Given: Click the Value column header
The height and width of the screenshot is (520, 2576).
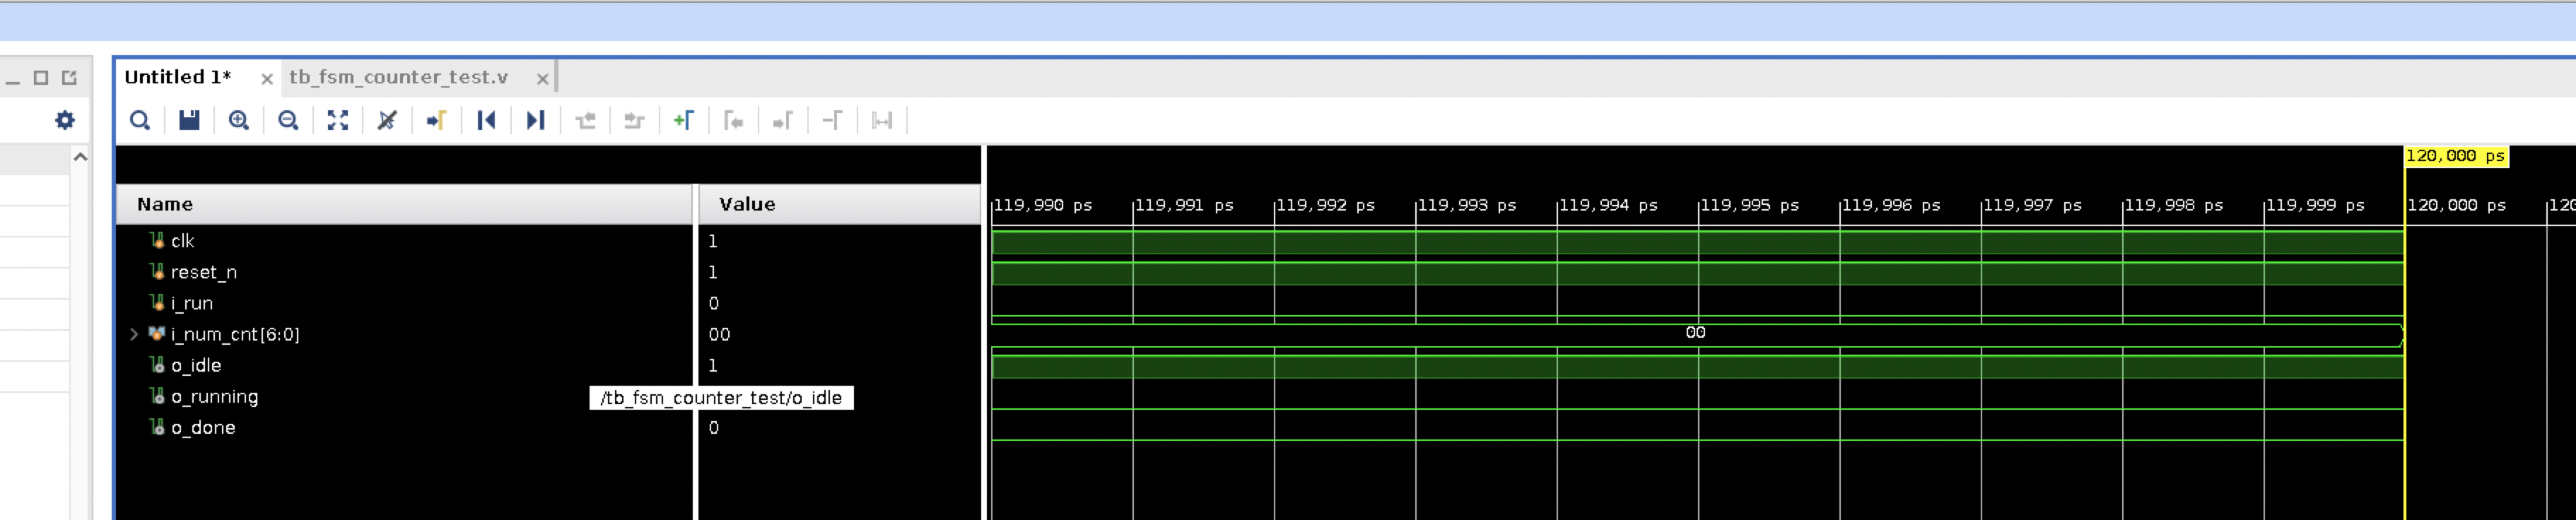Looking at the screenshot, I should pos(839,204).
